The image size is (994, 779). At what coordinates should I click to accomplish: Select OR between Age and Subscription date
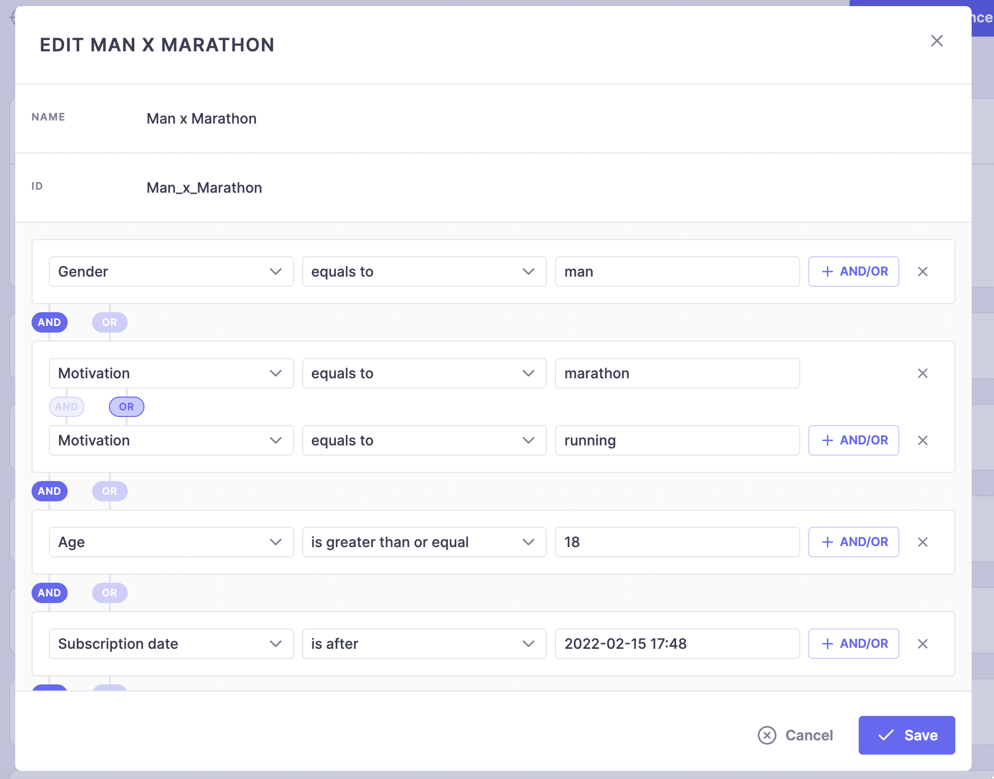pyautogui.click(x=109, y=593)
